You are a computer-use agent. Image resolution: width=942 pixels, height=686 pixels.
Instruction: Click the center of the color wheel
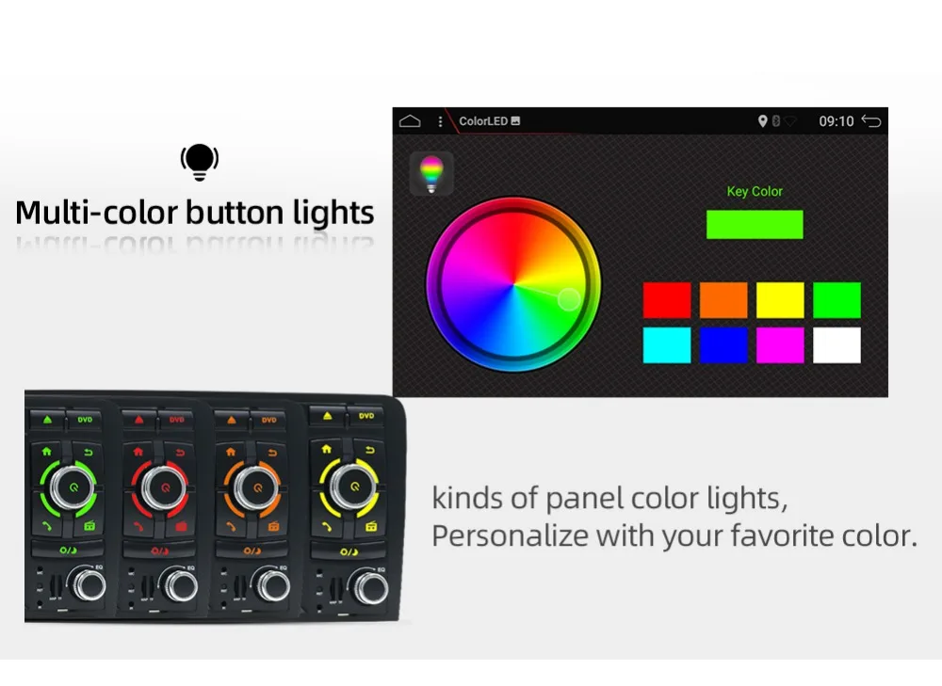tap(513, 284)
